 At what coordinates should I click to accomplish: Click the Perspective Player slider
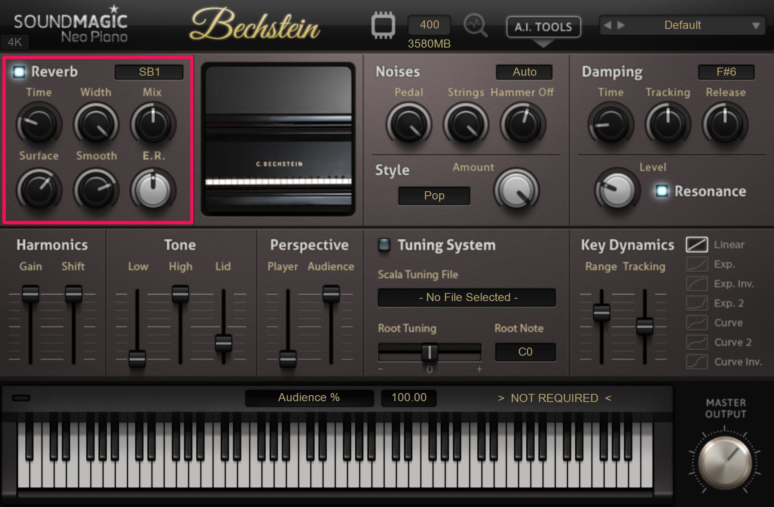288,358
